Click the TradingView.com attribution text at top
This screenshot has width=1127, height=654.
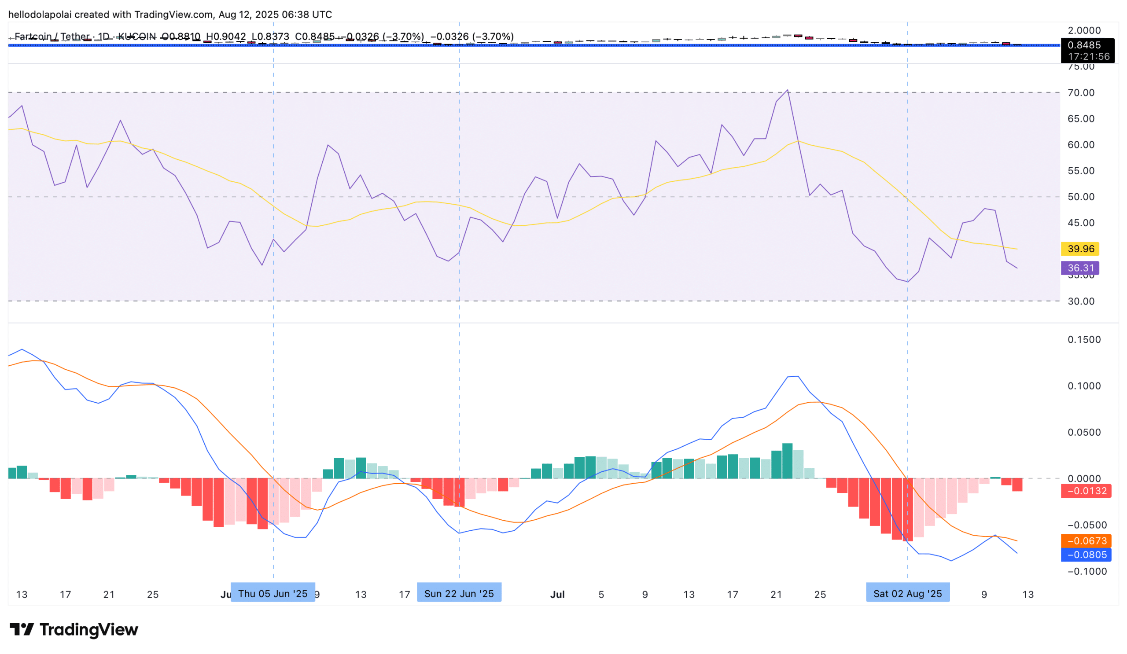[173, 15]
